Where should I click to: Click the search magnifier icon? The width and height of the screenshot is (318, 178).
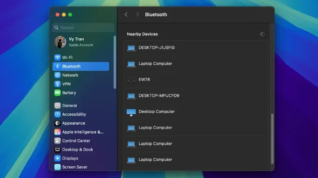pos(57,27)
